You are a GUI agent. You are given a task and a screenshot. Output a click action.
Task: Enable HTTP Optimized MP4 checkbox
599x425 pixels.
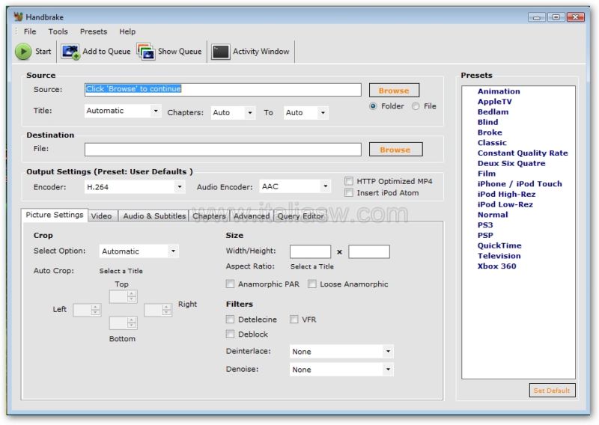click(348, 181)
